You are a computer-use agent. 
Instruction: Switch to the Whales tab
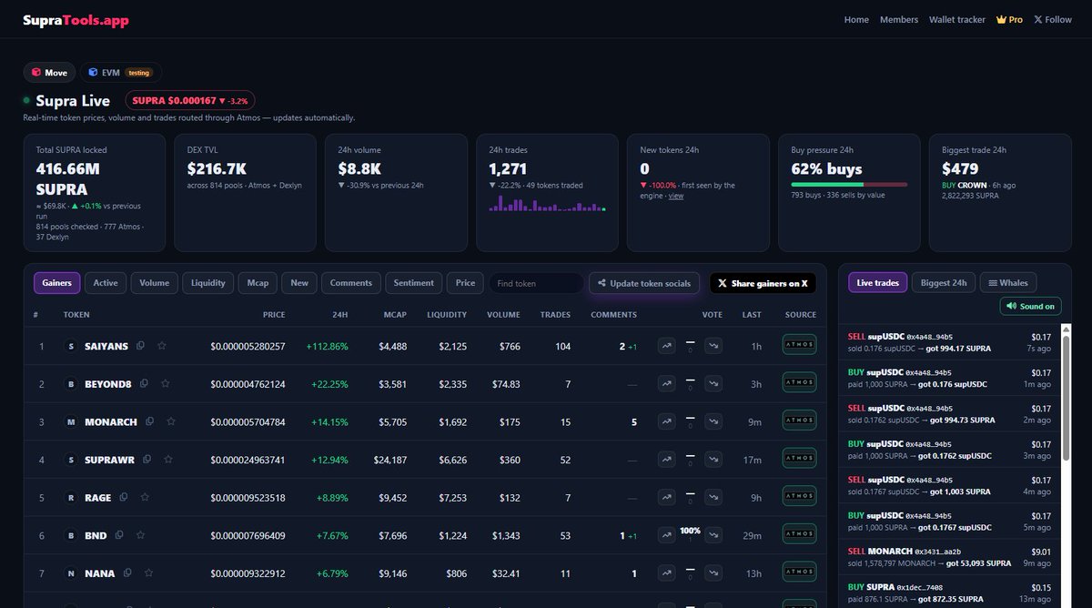[x=1010, y=283]
